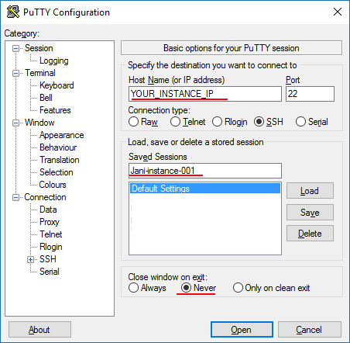The height and width of the screenshot is (343, 350).
Task: Open the Logging settings in tree
Action: (x=54, y=61)
